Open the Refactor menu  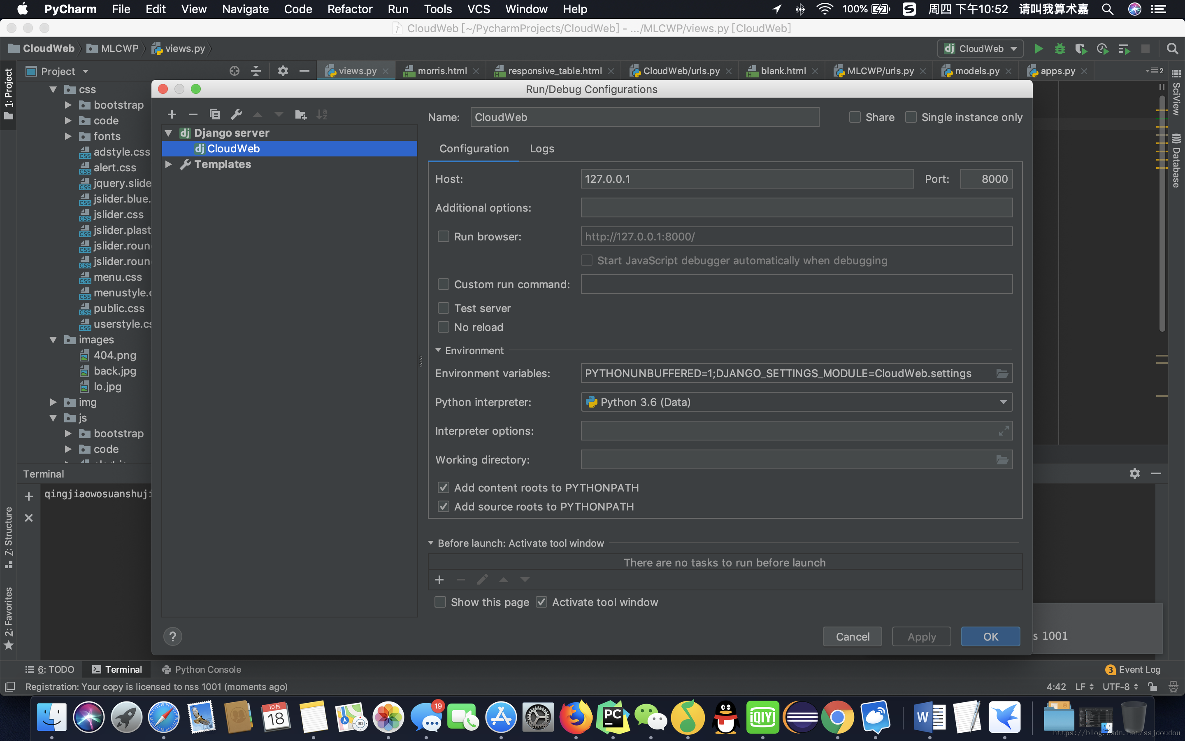[350, 9]
